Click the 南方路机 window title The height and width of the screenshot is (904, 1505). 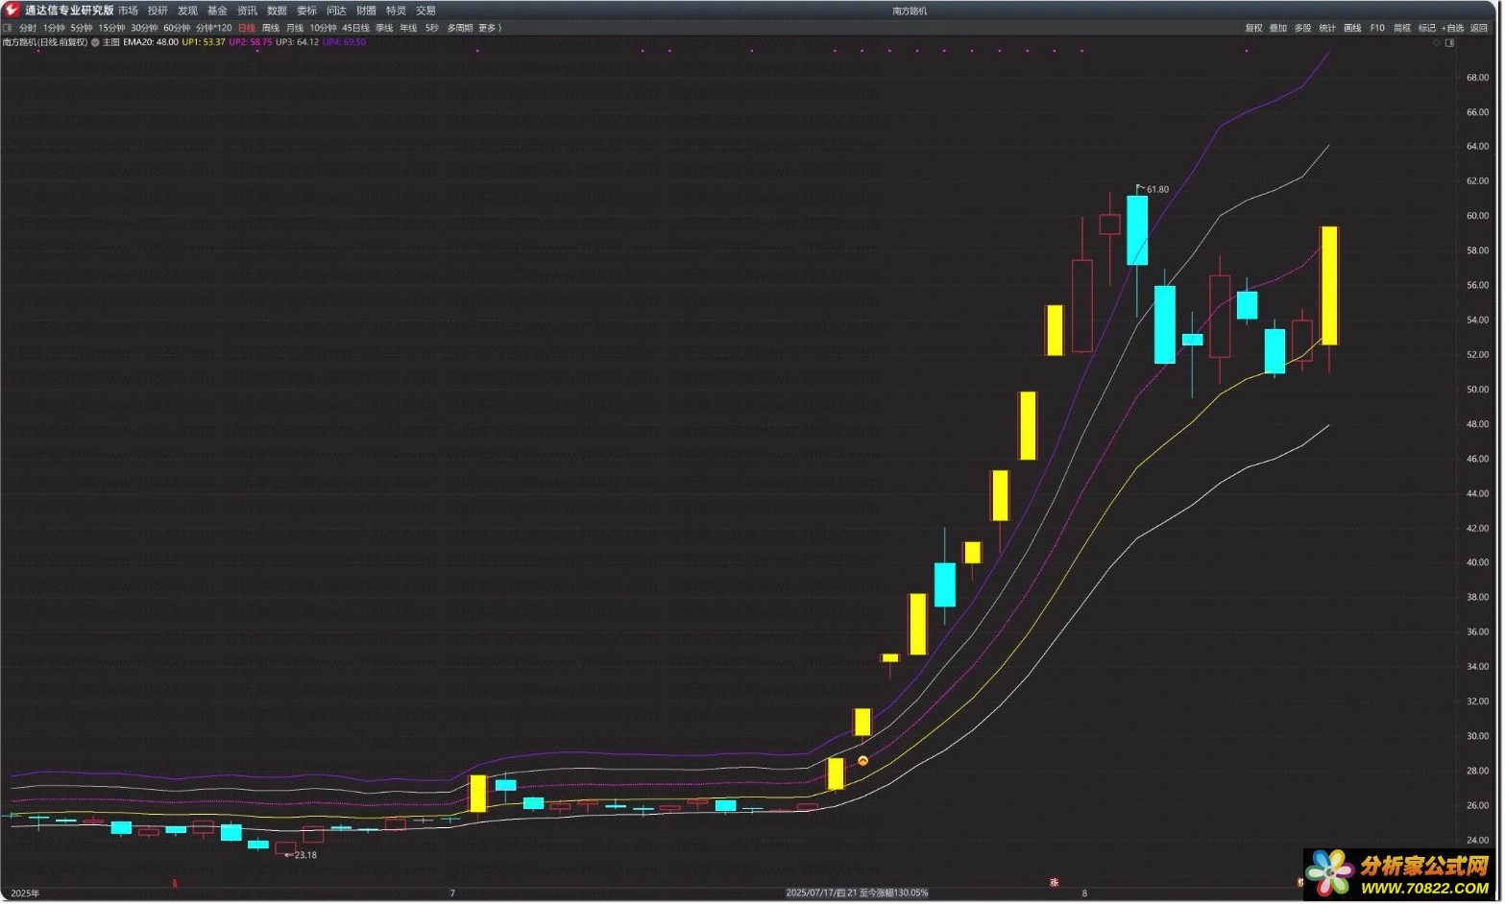coord(910,11)
